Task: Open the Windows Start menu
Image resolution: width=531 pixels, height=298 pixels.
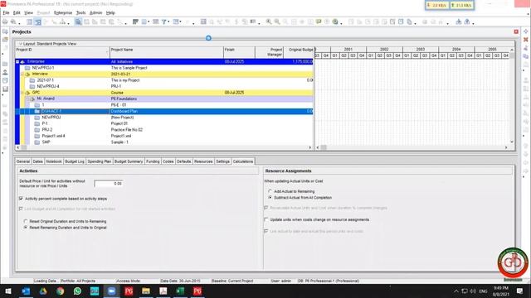Action: click(8, 291)
